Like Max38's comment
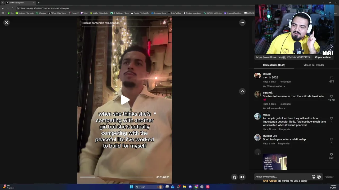 pos(331,118)
